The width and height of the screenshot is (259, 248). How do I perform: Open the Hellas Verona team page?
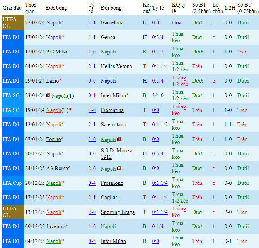pos(116,67)
